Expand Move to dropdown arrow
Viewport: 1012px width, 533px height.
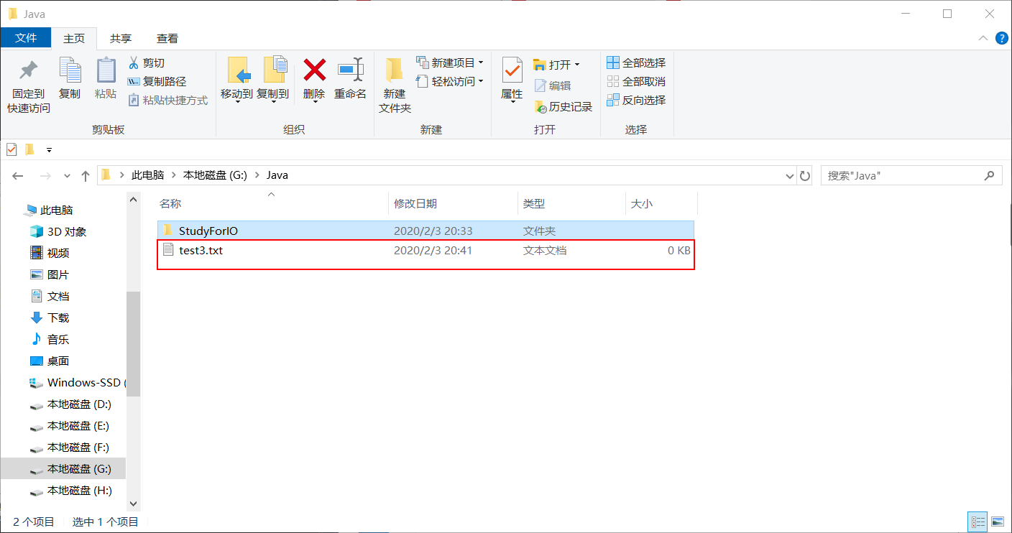click(238, 102)
